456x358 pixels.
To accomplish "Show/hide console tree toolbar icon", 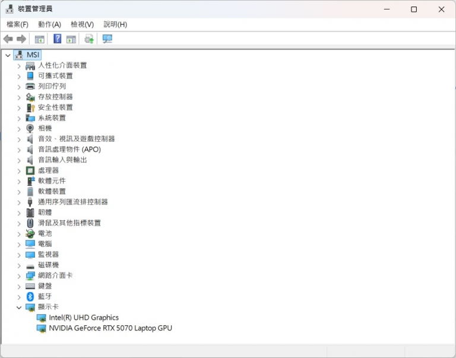I will (x=40, y=39).
